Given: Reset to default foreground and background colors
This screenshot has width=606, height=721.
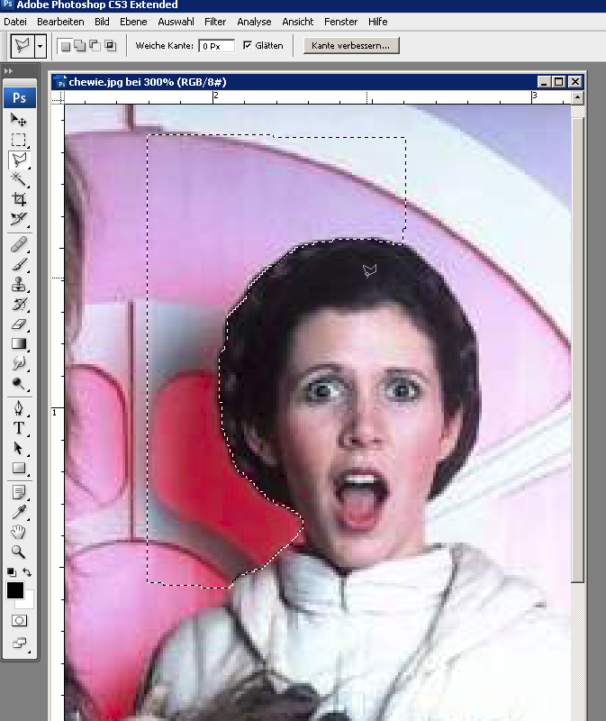Looking at the screenshot, I should 12,572.
